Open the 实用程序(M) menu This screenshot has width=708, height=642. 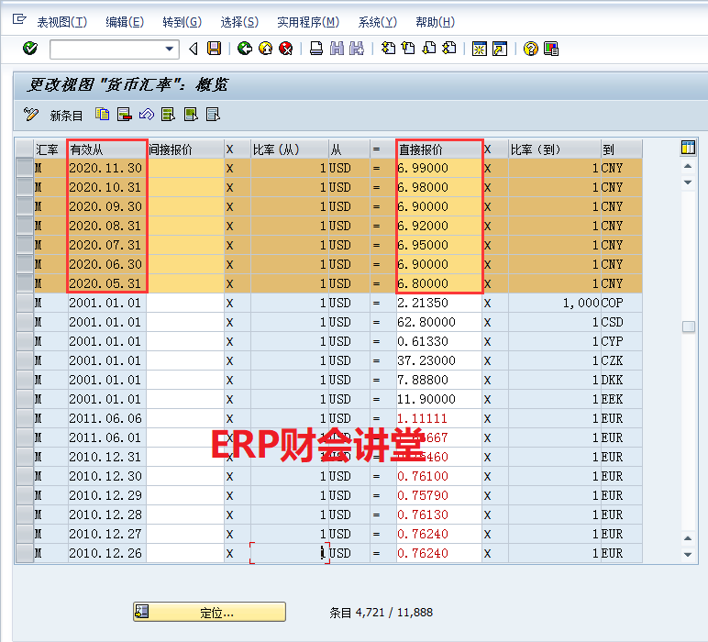[x=307, y=22]
